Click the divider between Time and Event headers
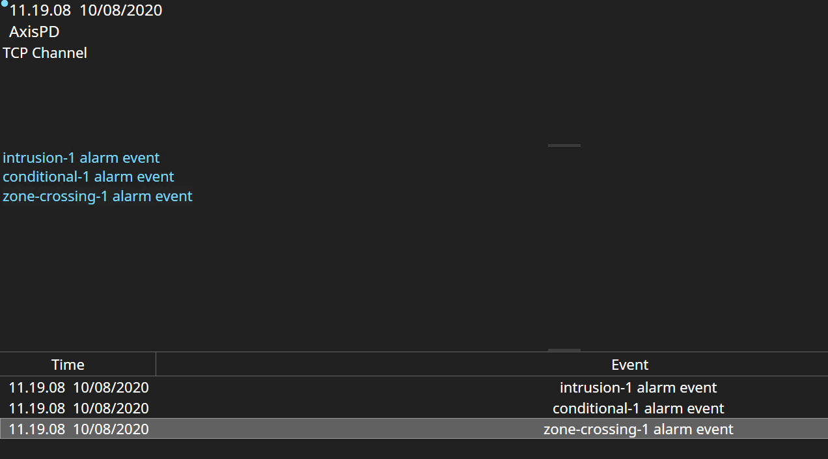This screenshot has height=459, width=828. (x=156, y=365)
